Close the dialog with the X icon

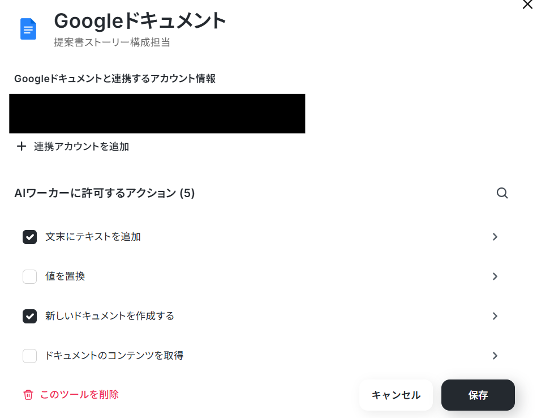click(x=528, y=5)
